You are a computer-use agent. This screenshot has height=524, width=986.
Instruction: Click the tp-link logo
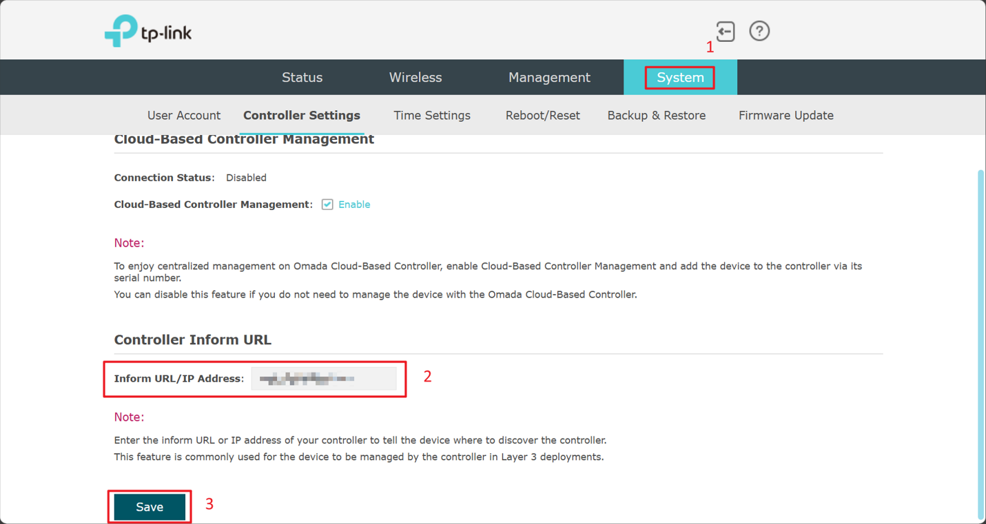point(148,32)
